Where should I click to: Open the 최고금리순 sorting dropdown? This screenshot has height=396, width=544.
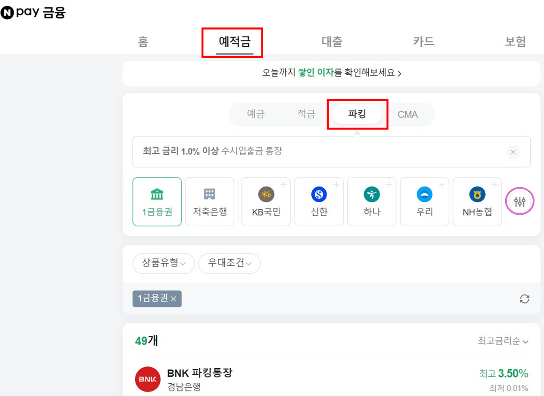502,341
